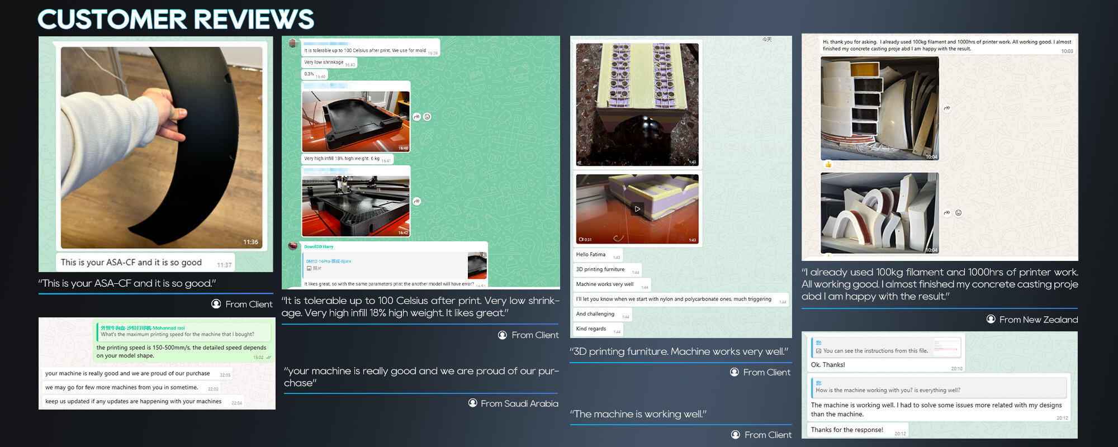Screen dimensions: 1118x447
Task: Click the 'Machine works very well' message bubble
Action: tap(605, 284)
